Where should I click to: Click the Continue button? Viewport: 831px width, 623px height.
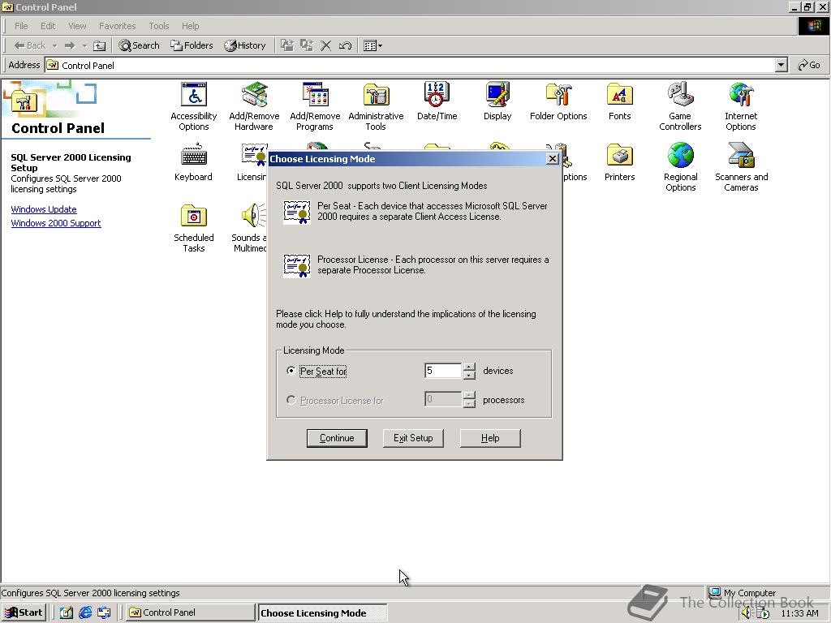pos(337,438)
